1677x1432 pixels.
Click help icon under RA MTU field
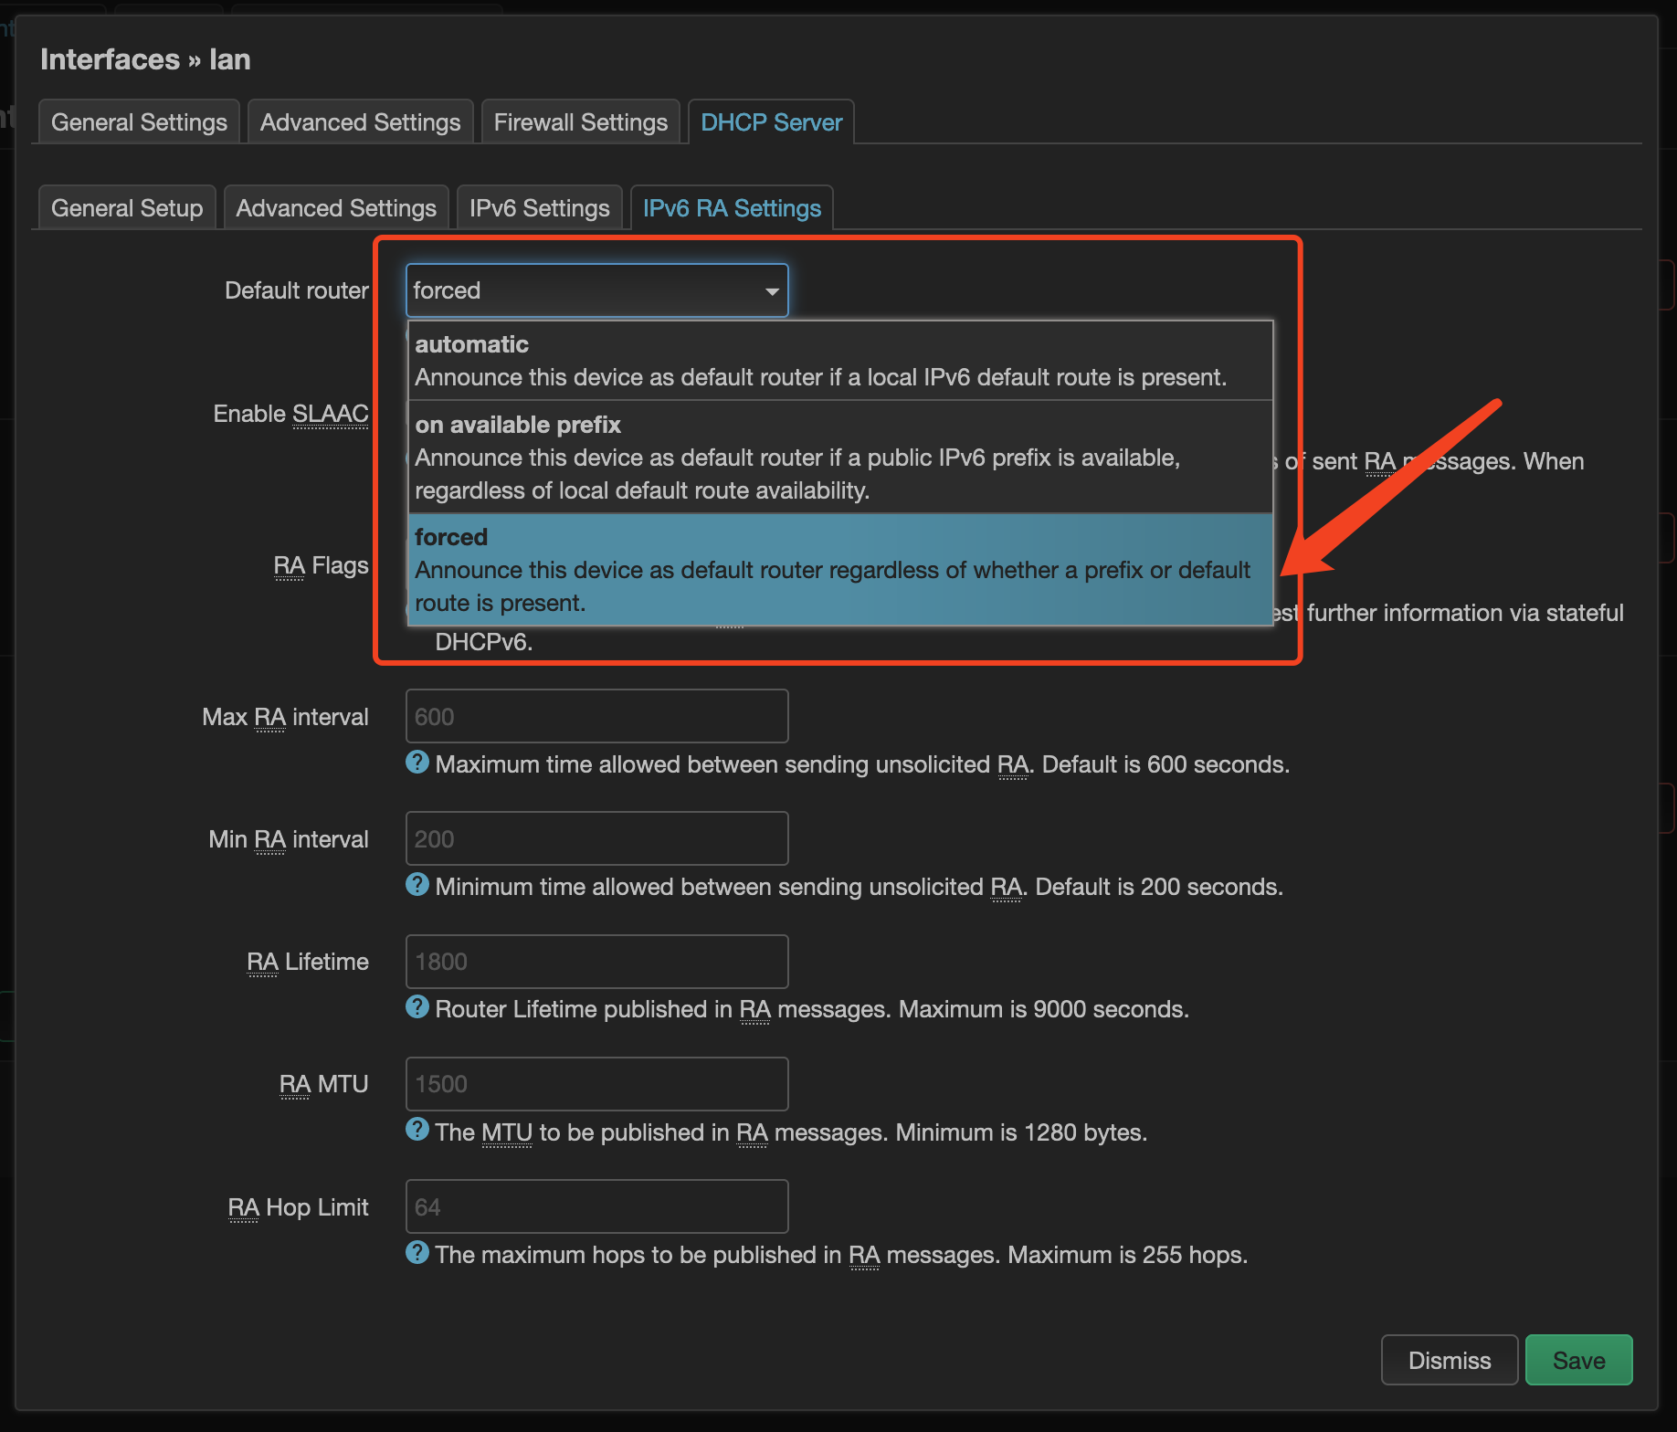click(417, 1130)
